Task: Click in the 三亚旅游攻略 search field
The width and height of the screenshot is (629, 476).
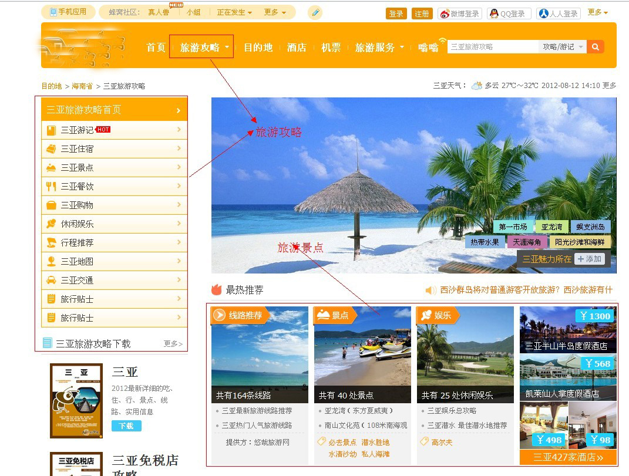Action: [x=492, y=47]
